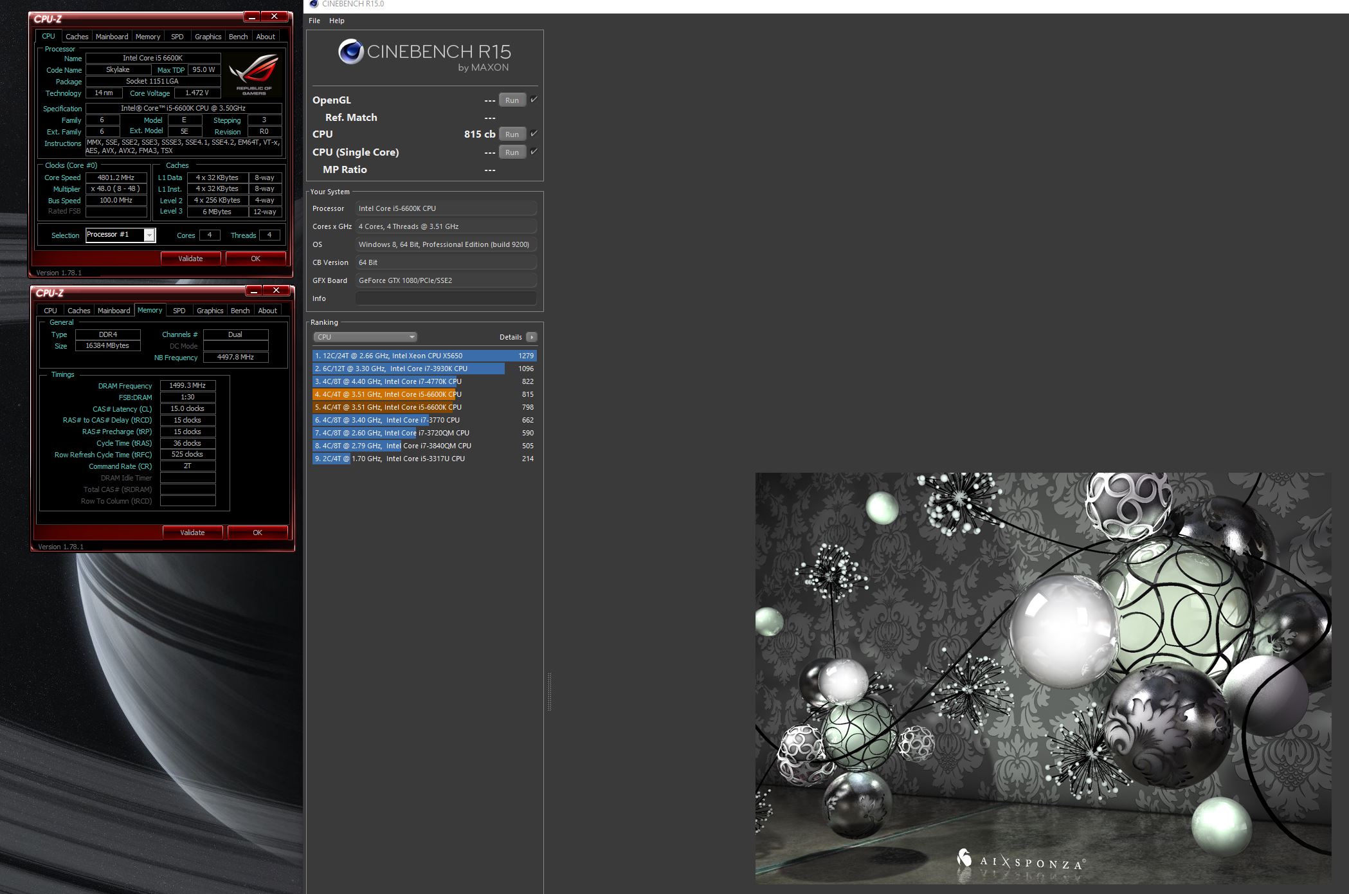The width and height of the screenshot is (1349, 894).
Task: Click the Core Speed value 4801.2 MHz
Action: (x=116, y=178)
